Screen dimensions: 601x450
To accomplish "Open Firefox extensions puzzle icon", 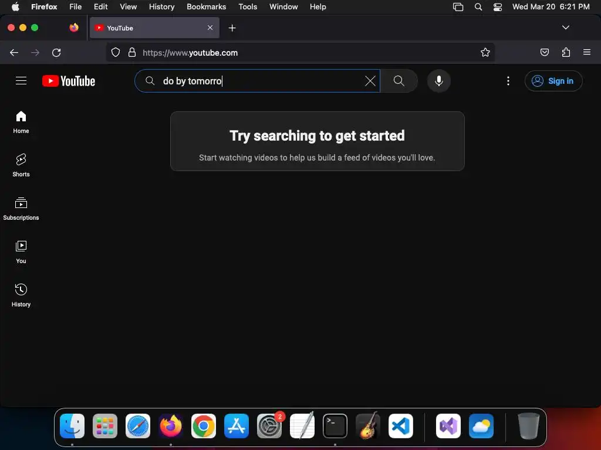I will coord(566,52).
